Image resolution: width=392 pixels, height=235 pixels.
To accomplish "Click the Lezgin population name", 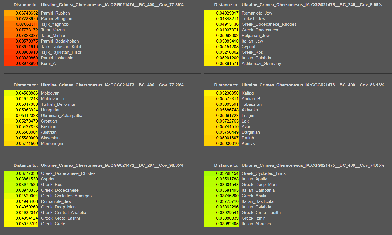I will click(248, 116).
